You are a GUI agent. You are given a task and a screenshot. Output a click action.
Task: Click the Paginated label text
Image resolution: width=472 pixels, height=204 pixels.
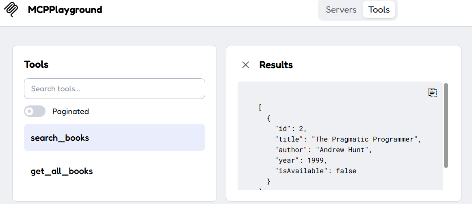tap(70, 112)
